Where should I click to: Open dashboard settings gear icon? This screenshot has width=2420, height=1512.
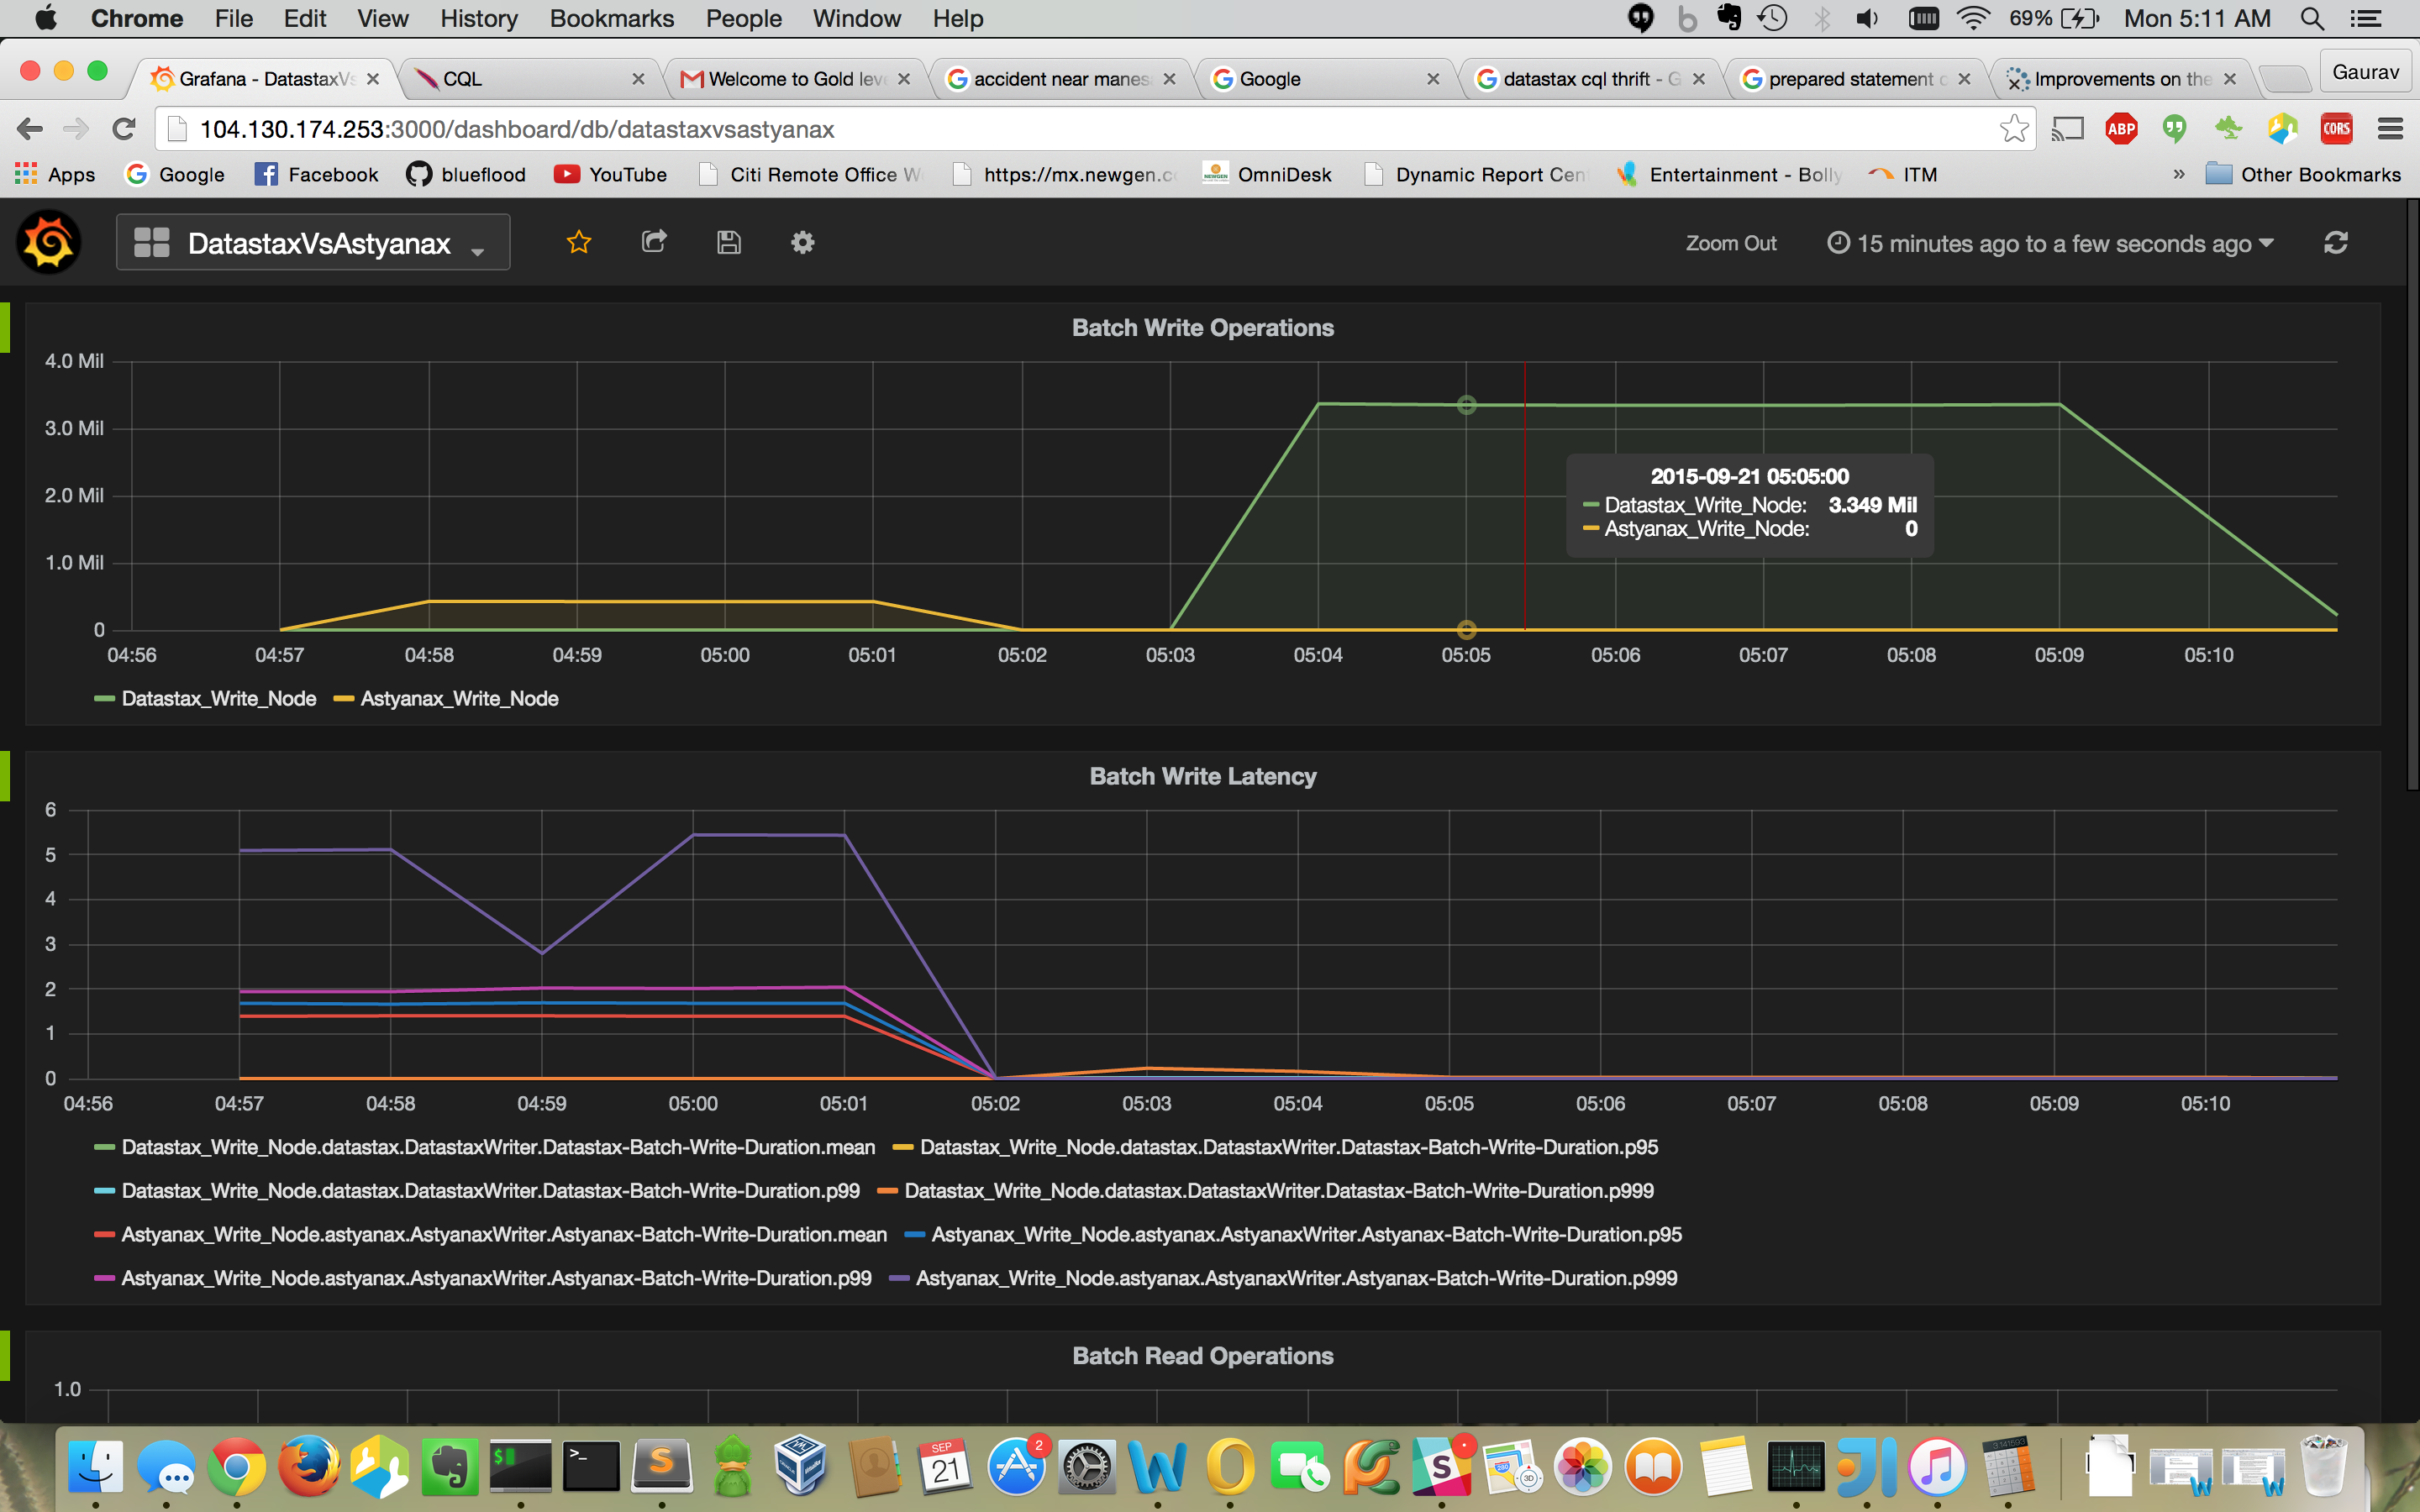coord(803,243)
